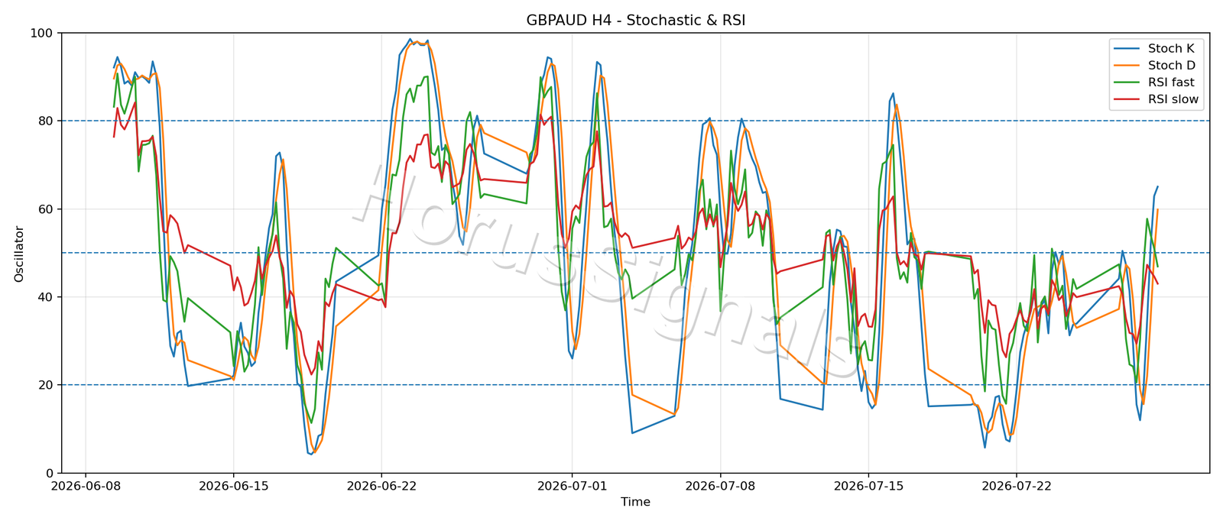Click the RSI fast legend label
Image resolution: width=1223 pixels, height=524 pixels.
click(x=1171, y=82)
